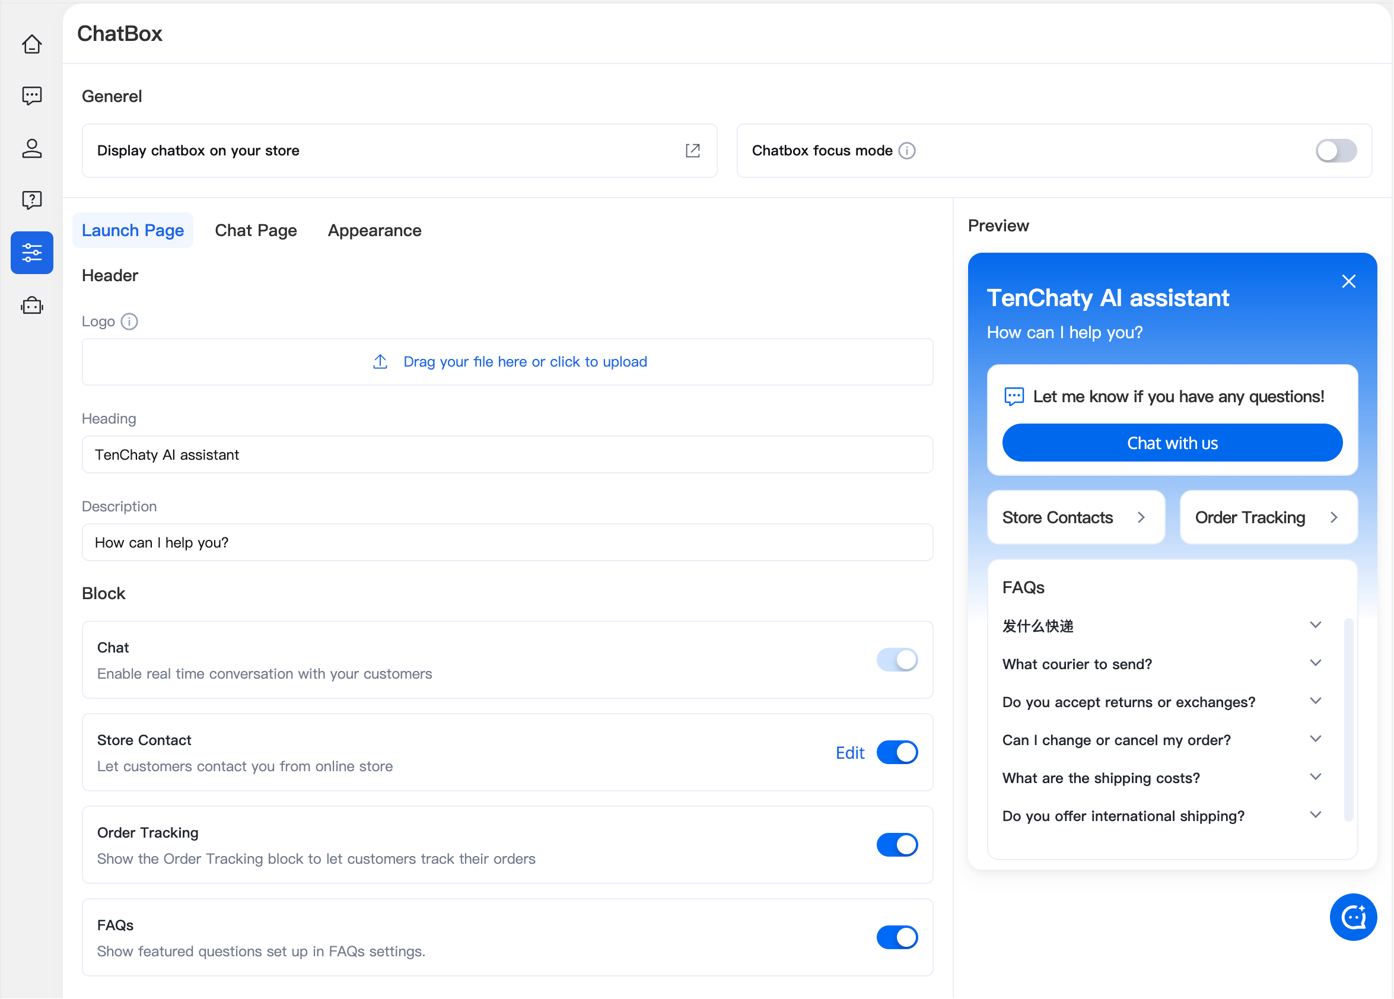Click info icon next to Logo label

129,322
